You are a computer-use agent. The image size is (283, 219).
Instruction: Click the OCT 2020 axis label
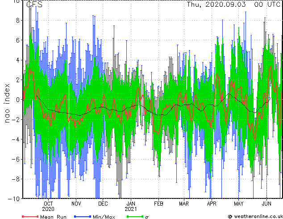click(x=48, y=206)
